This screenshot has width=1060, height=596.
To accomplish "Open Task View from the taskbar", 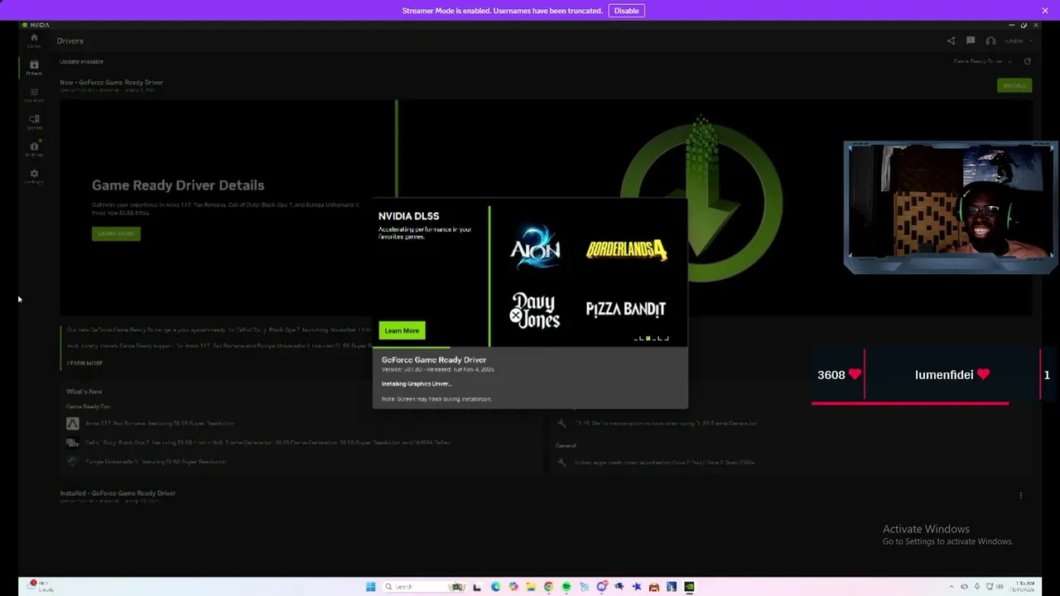I will pos(477,587).
